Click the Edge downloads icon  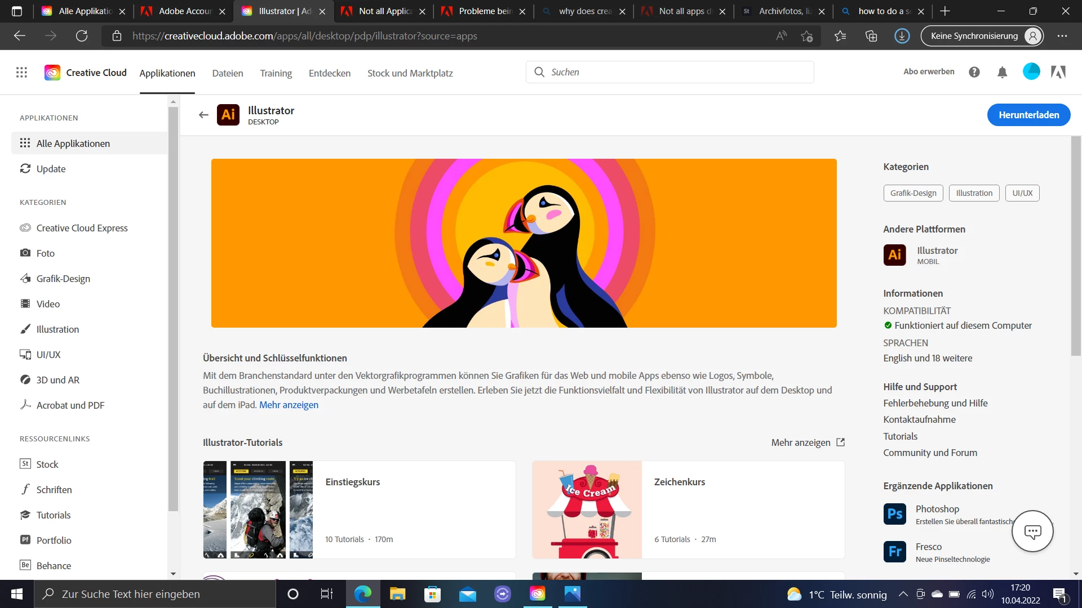(x=902, y=36)
